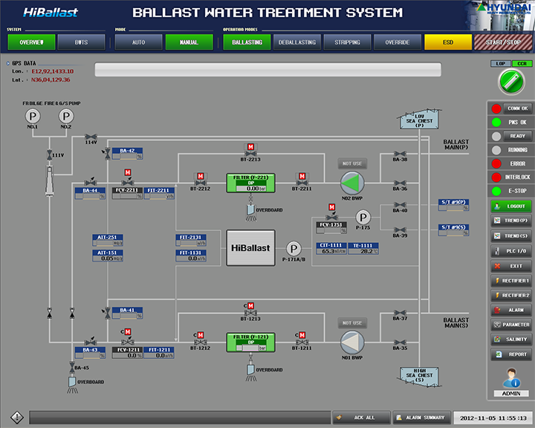This screenshot has height=428, width=535.
Task: Click the BA-42 valve percentage bar
Action: pyautogui.click(x=127, y=156)
